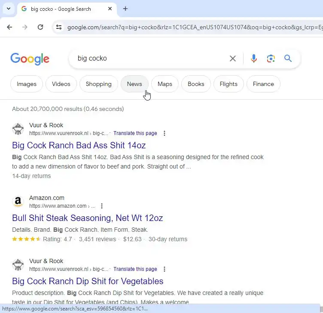
Task: Open Google Lens image search
Action: pos(271,58)
